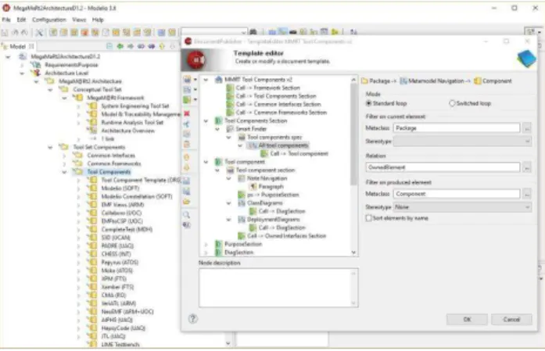The width and height of the screenshot is (545, 351).
Task: Collapse 'Tool Set Components' in Model browser
Action: tap(50, 147)
